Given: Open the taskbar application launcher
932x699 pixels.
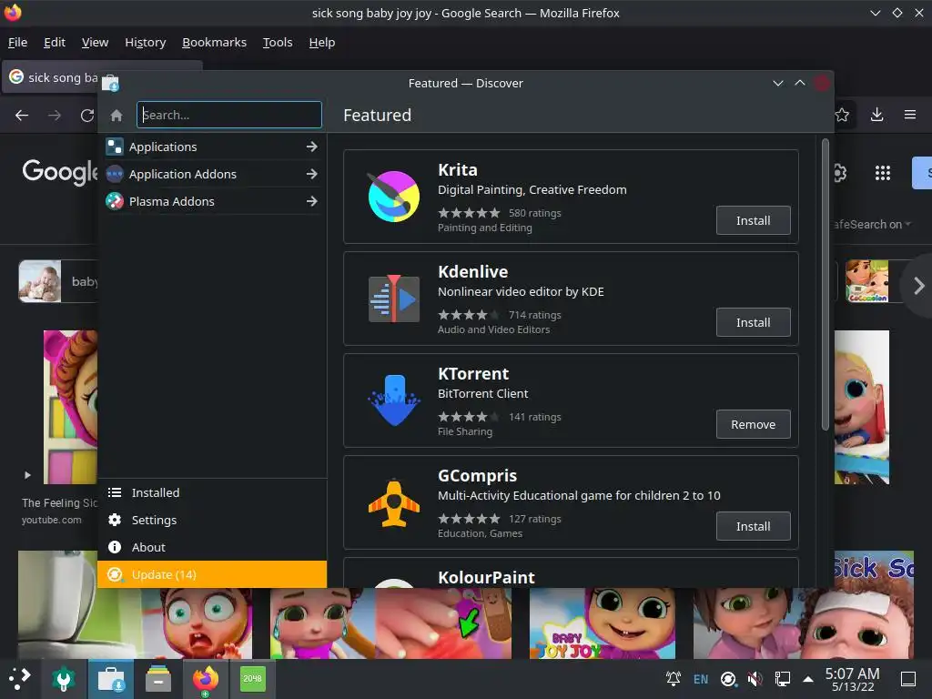Looking at the screenshot, I should coord(20,678).
